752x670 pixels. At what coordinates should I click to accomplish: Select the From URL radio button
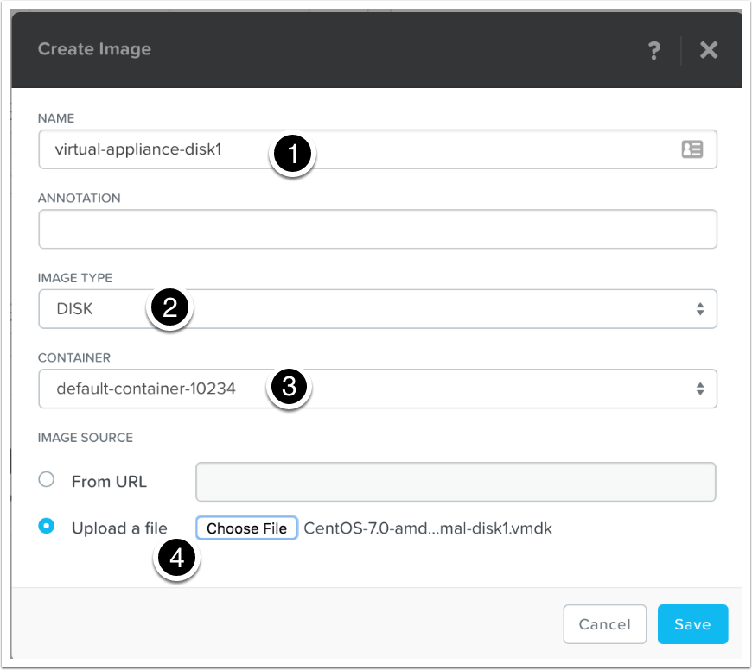tap(47, 480)
